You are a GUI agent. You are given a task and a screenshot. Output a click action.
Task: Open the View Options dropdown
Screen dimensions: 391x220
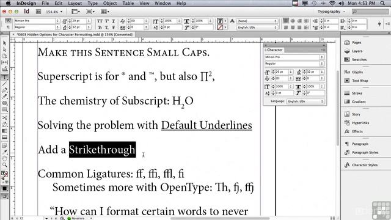[76, 12]
